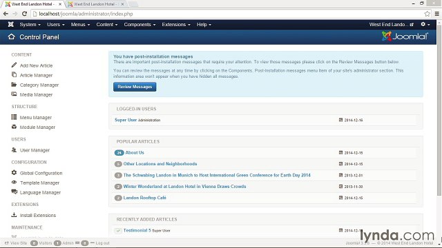Expand the Content dropdown menu
The height and width of the screenshot is (248, 442).
pyautogui.click(x=107, y=25)
